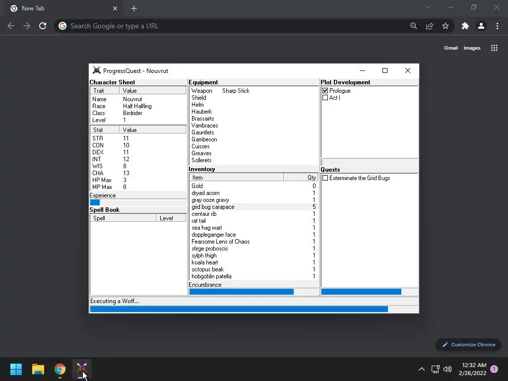Open the Gmail link

[450, 48]
